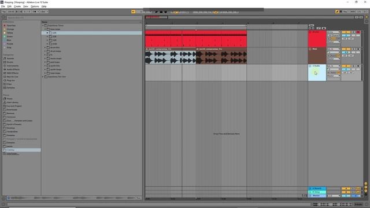This screenshot has height=208, width=370.
Task: Select the Instruments browser category
Action: pos(13,66)
